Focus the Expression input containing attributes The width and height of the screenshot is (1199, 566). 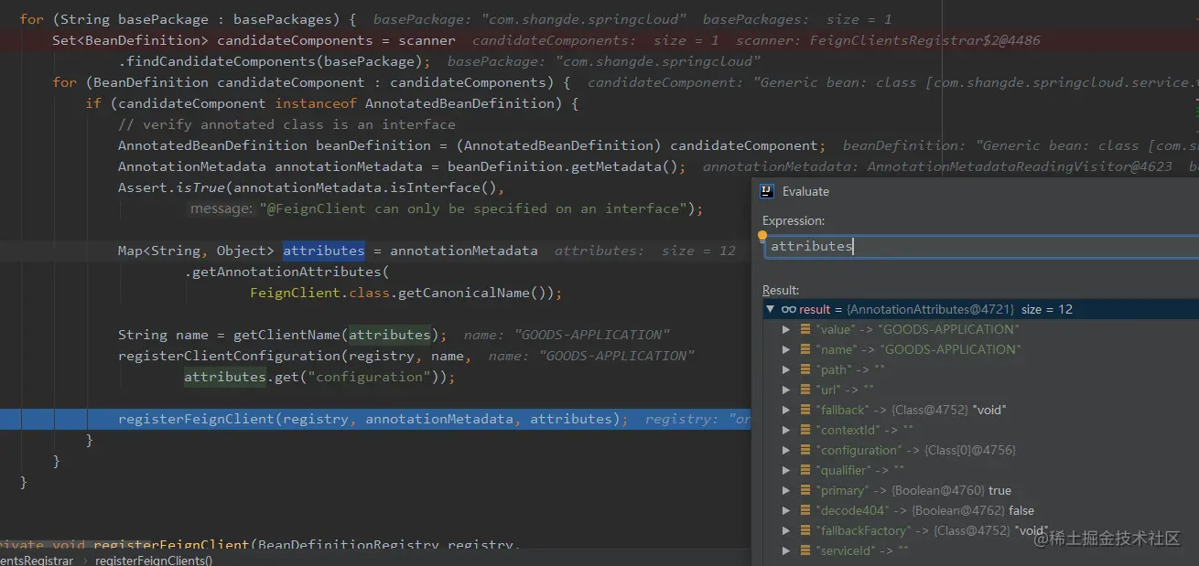tap(981, 246)
